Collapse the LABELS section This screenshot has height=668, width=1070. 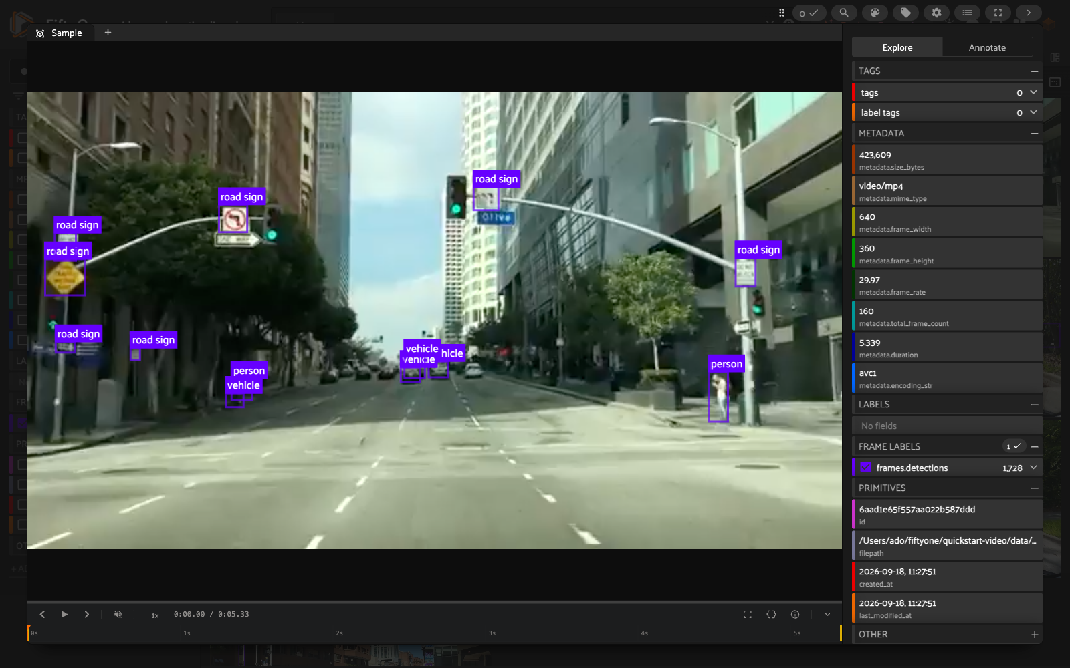[x=1035, y=404]
